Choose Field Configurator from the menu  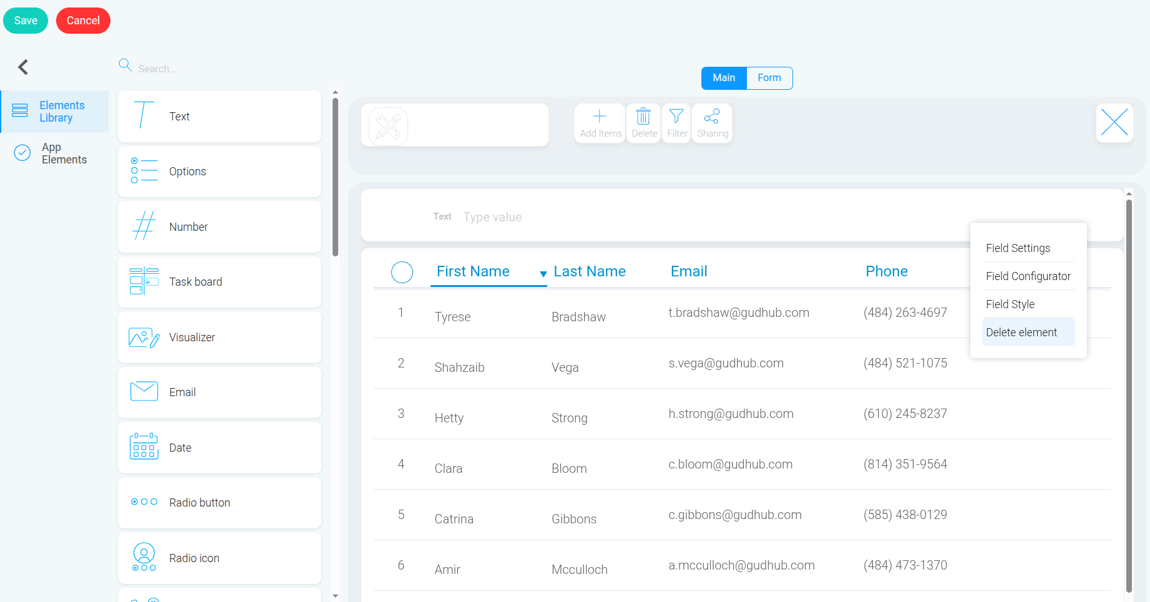coord(1028,276)
